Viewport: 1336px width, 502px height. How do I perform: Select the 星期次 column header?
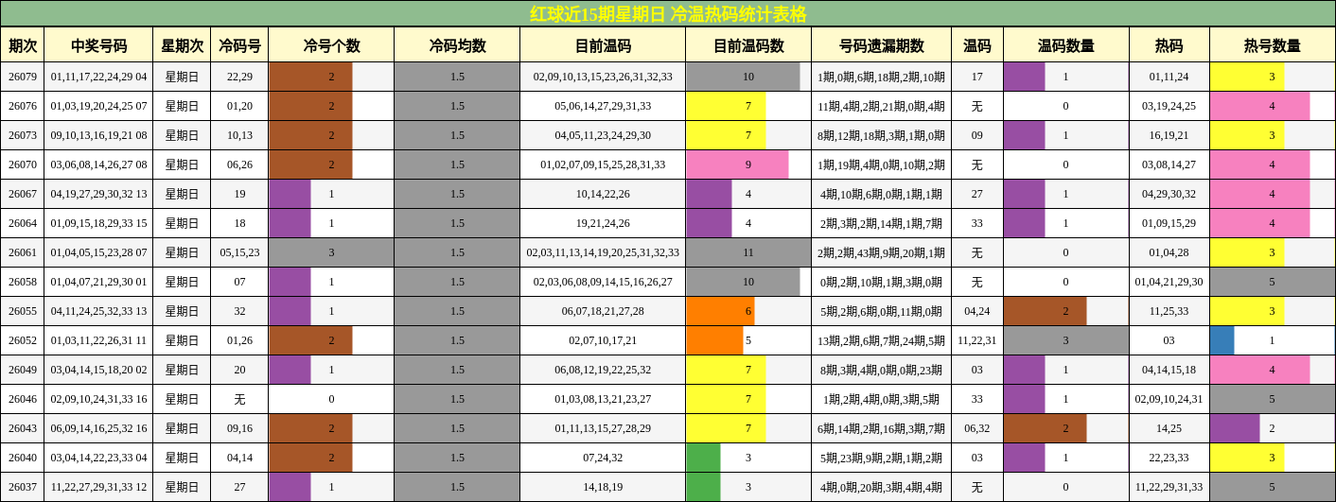click(182, 45)
